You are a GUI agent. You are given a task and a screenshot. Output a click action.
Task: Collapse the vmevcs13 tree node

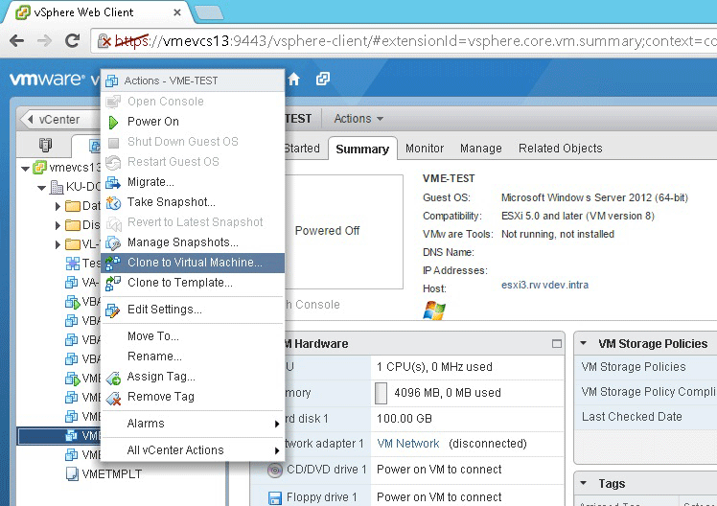tap(26, 169)
